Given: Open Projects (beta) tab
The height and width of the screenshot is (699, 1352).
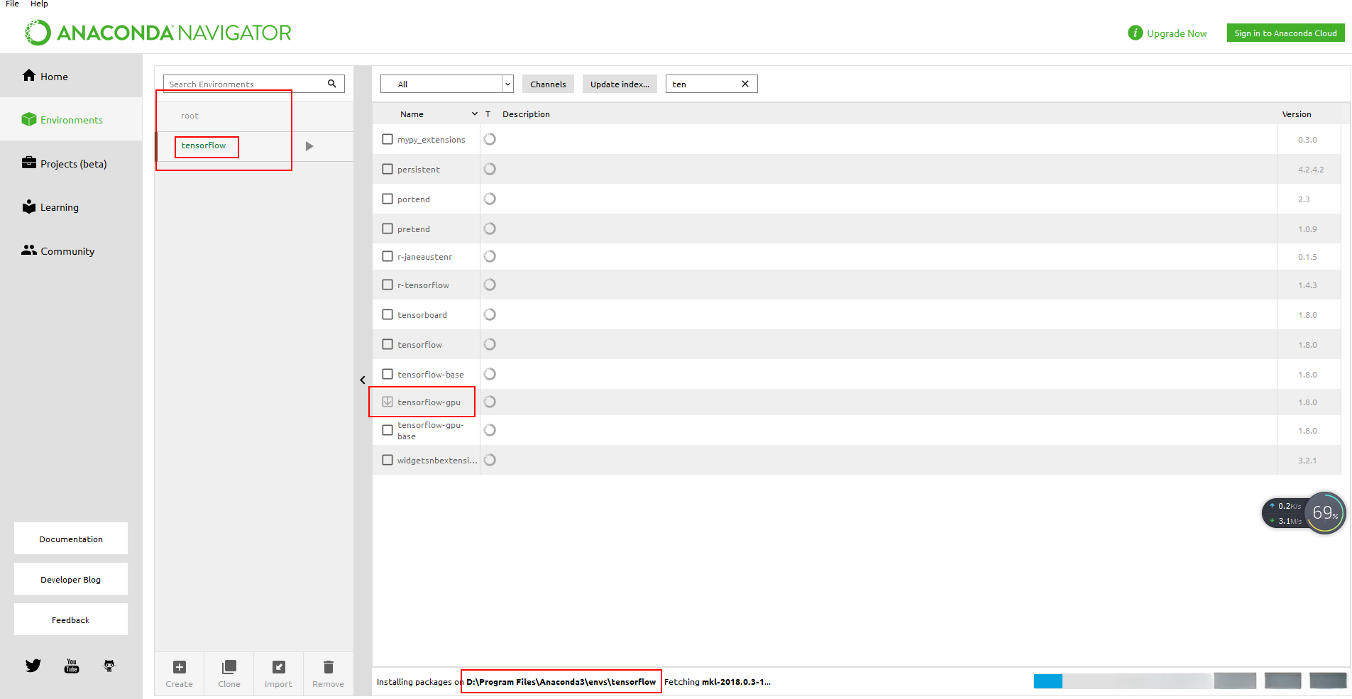Looking at the screenshot, I should 71,163.
